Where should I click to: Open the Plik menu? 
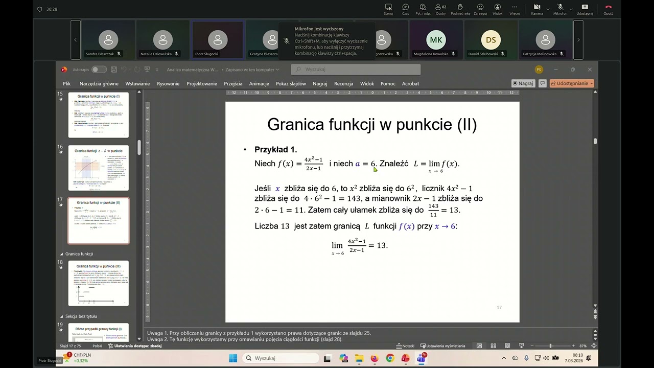click(x=66, y=83)
